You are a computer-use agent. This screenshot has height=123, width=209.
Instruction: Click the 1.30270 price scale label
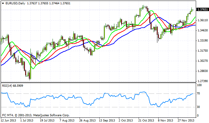(x=203, y=61)
